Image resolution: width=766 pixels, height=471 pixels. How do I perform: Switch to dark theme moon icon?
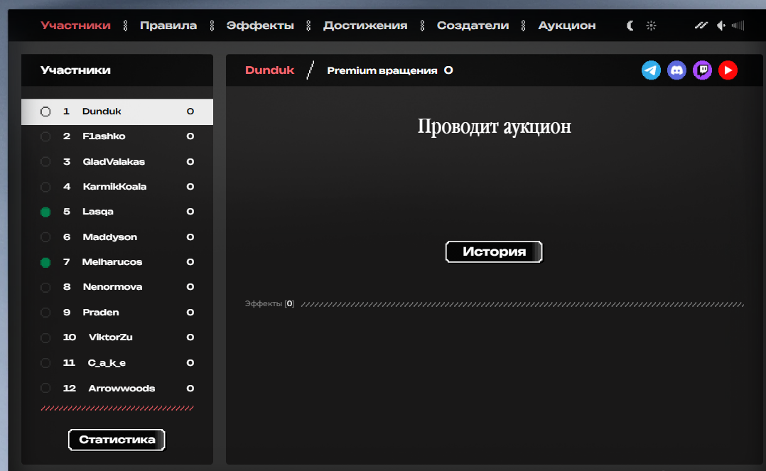630,26
